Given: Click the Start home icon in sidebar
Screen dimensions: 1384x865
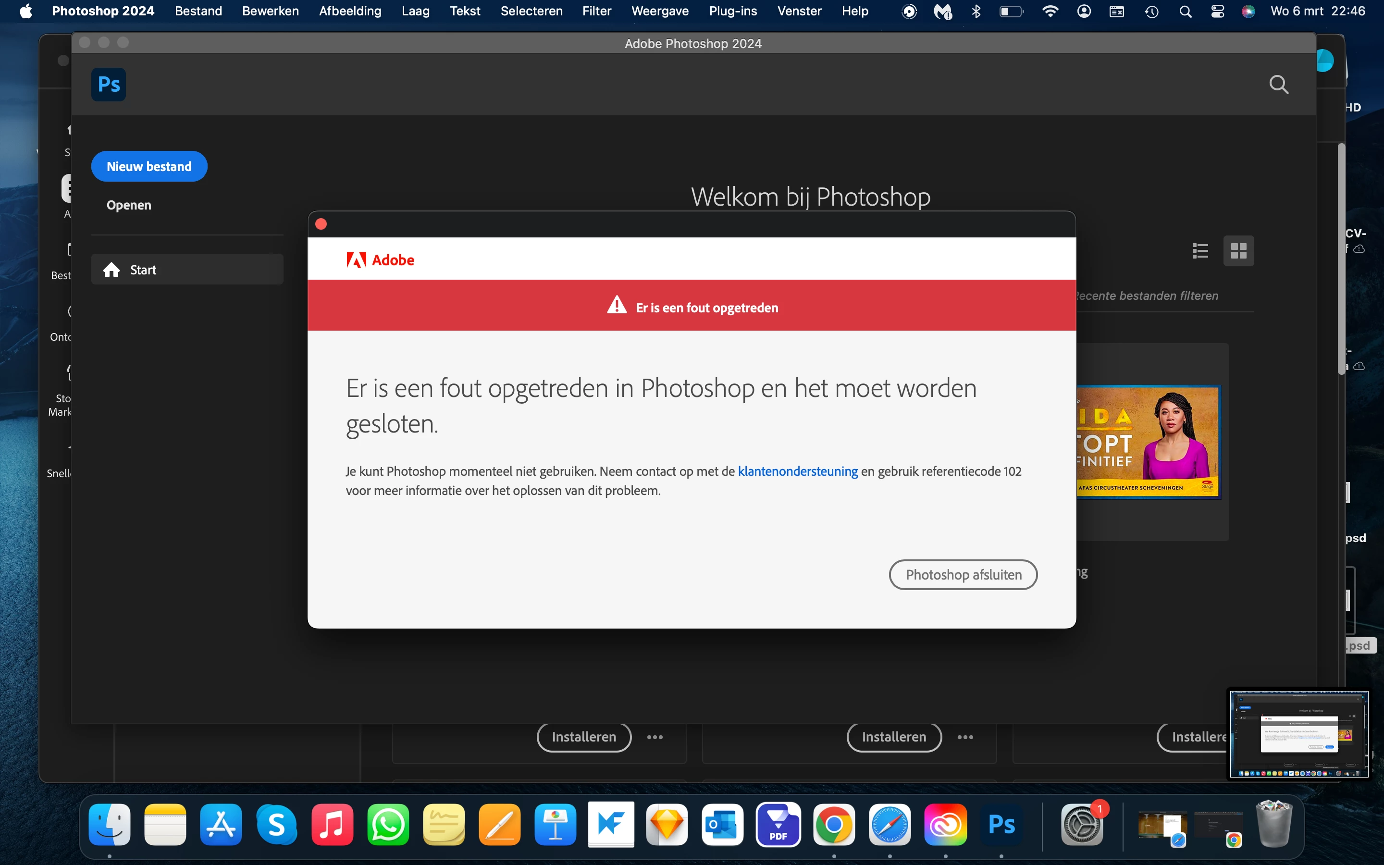Looking at the screenshot, I should click(x=111, y=270).
